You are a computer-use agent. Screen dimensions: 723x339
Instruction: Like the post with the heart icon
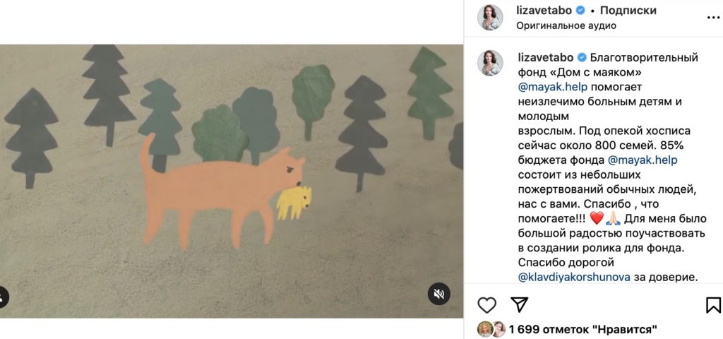(486, 304)
